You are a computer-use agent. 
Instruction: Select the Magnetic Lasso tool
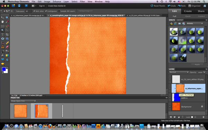[x=7, y=26]
